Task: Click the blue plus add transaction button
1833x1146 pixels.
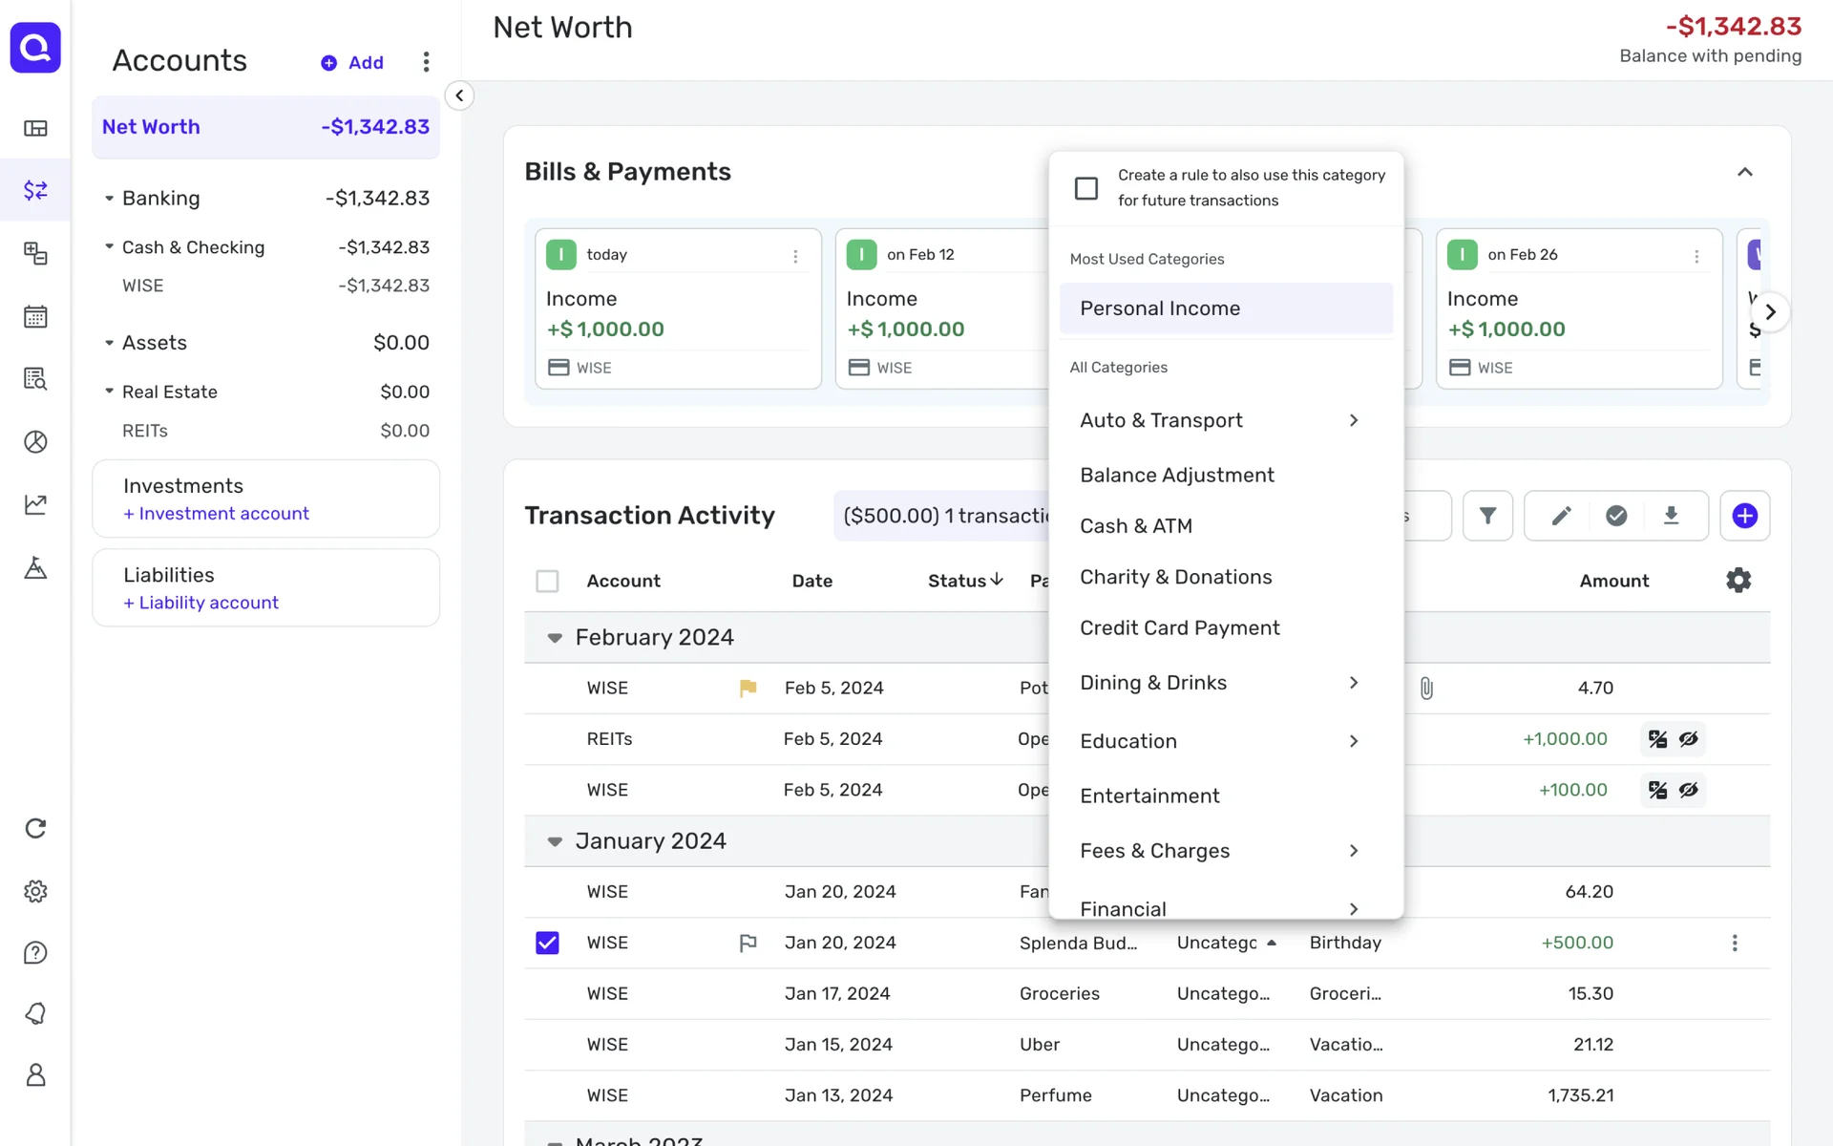Action: coord(1744,516)
